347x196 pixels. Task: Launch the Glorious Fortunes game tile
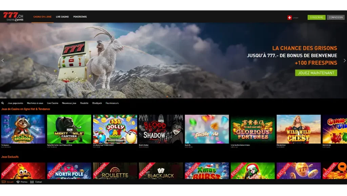click(252, 129)
